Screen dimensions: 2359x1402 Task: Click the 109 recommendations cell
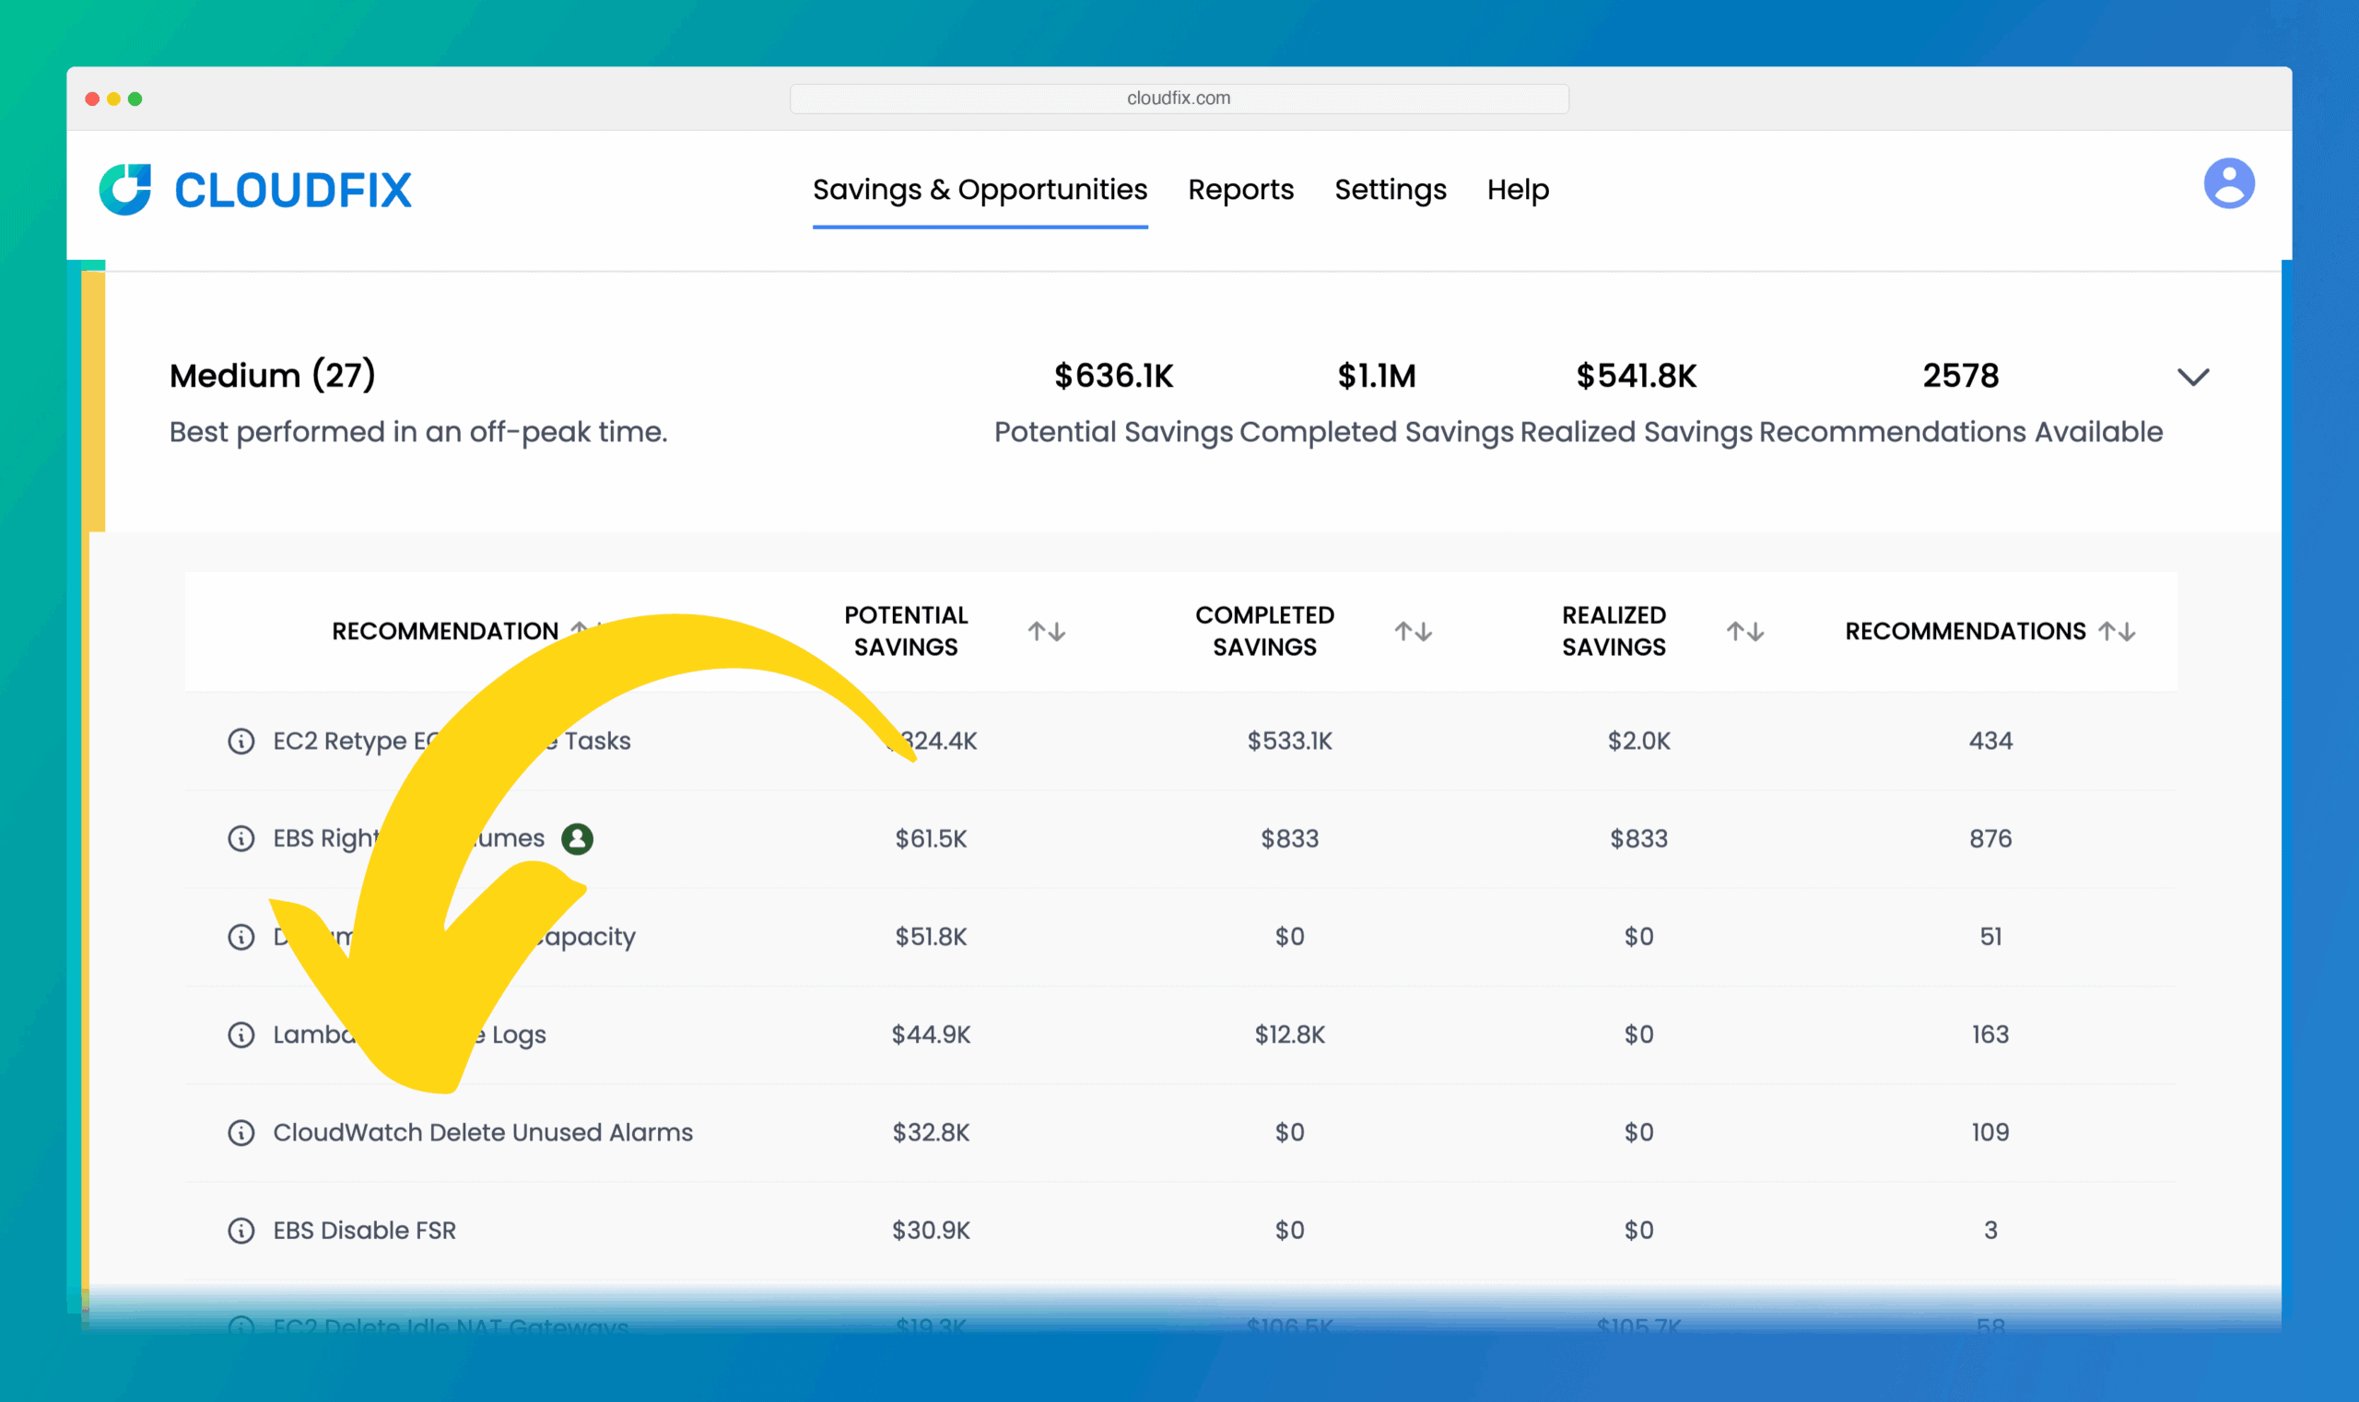(1990, 1133)
